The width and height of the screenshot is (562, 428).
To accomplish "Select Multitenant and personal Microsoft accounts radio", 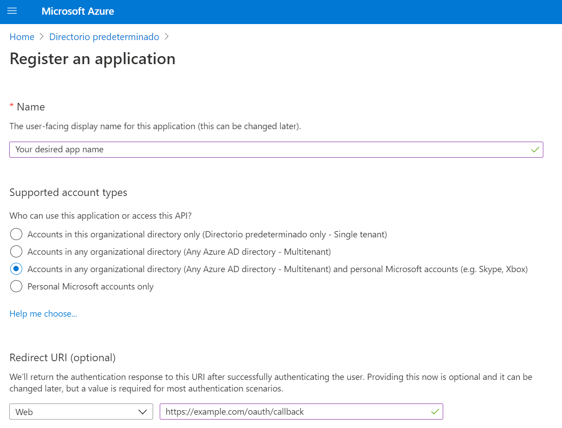I will [16, 269].
